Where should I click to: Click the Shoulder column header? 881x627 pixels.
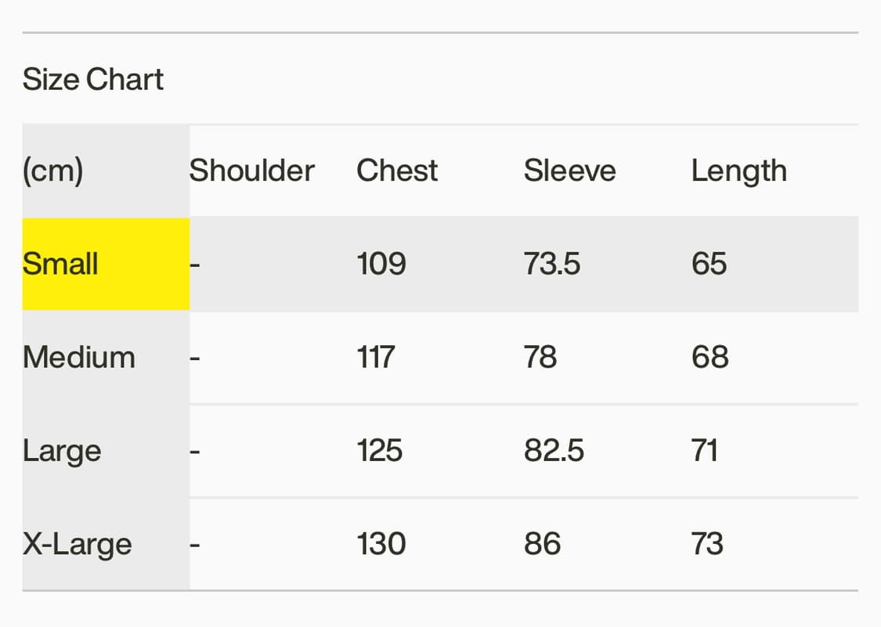coord(251,171)
